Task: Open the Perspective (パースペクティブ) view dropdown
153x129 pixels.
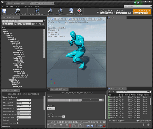Action: click(x=59, y=19)
